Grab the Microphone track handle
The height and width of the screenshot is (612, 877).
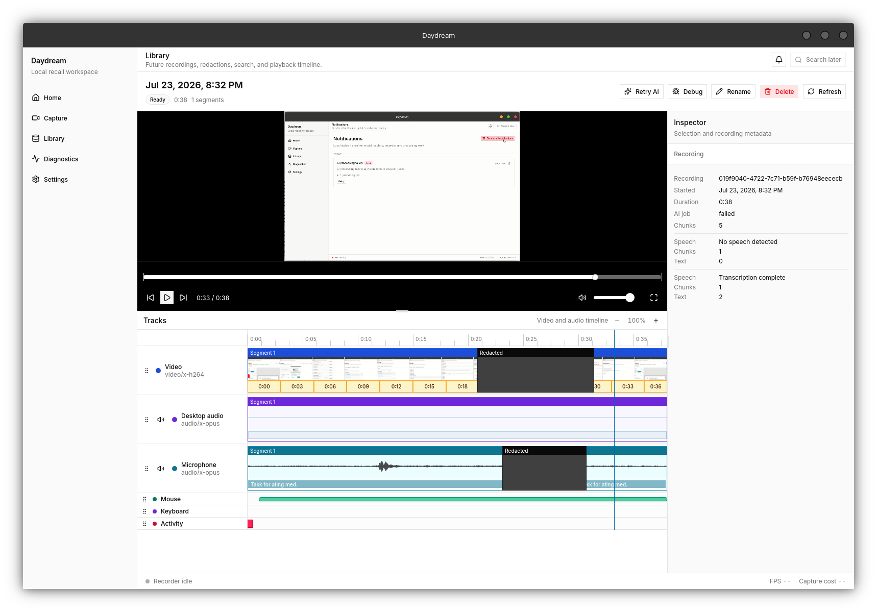(147, 469)
